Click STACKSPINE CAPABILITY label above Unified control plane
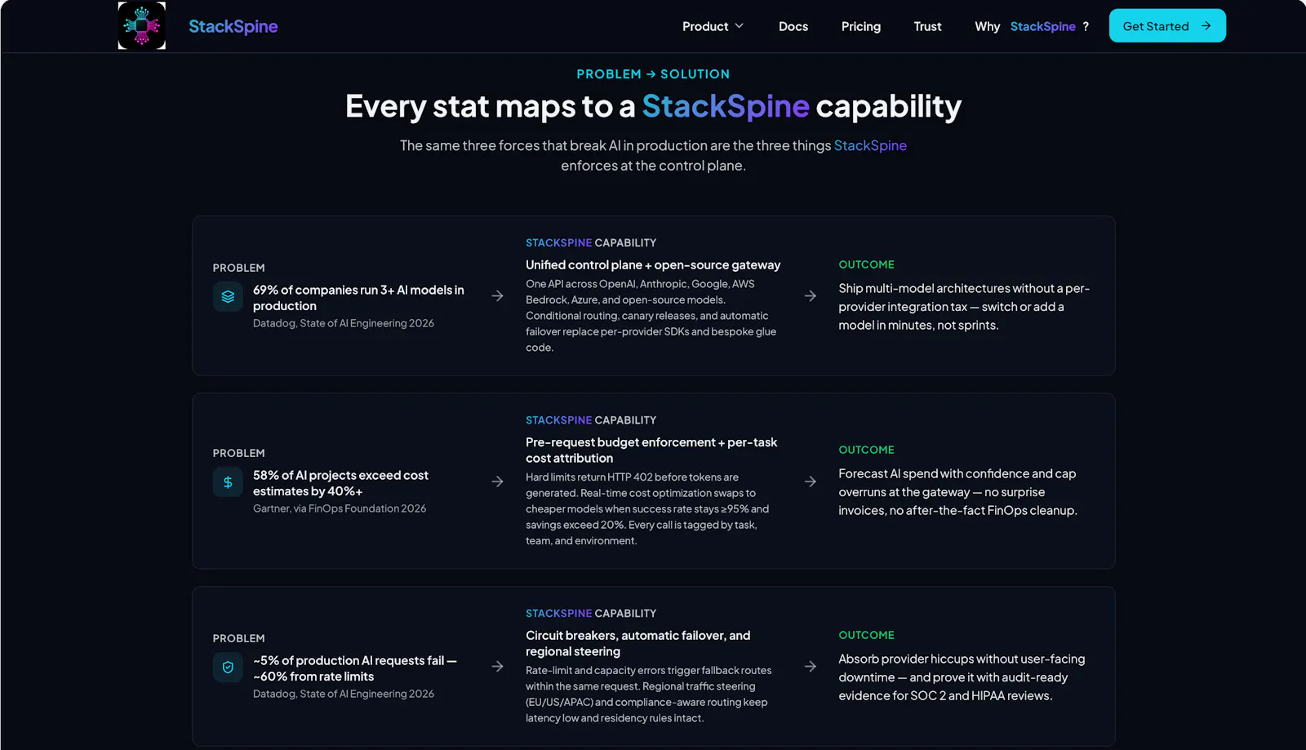This screenshot has height=750, width=1306. (591, 243)
